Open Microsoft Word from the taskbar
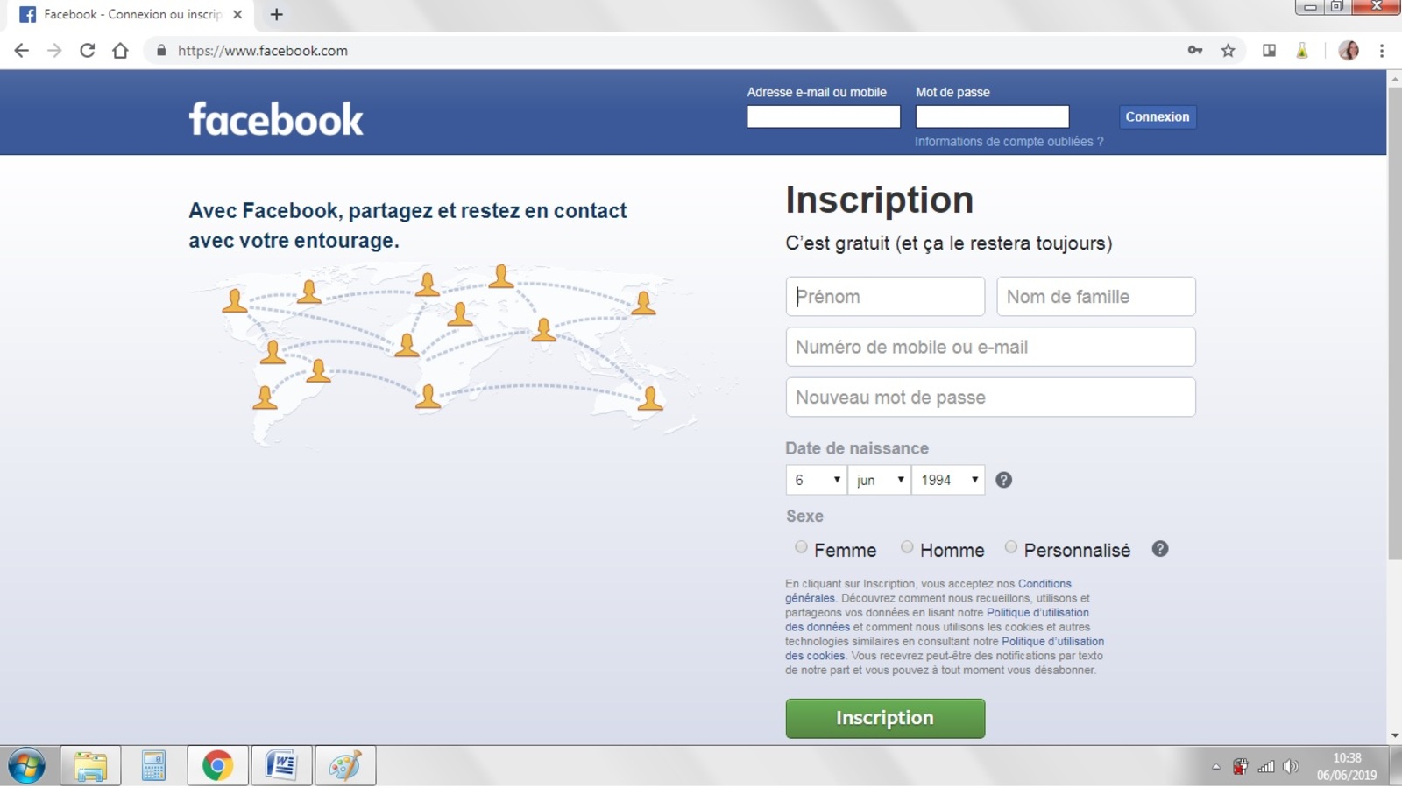Image resolution: width=1402 pixels, height=788 pixels. 281,766
